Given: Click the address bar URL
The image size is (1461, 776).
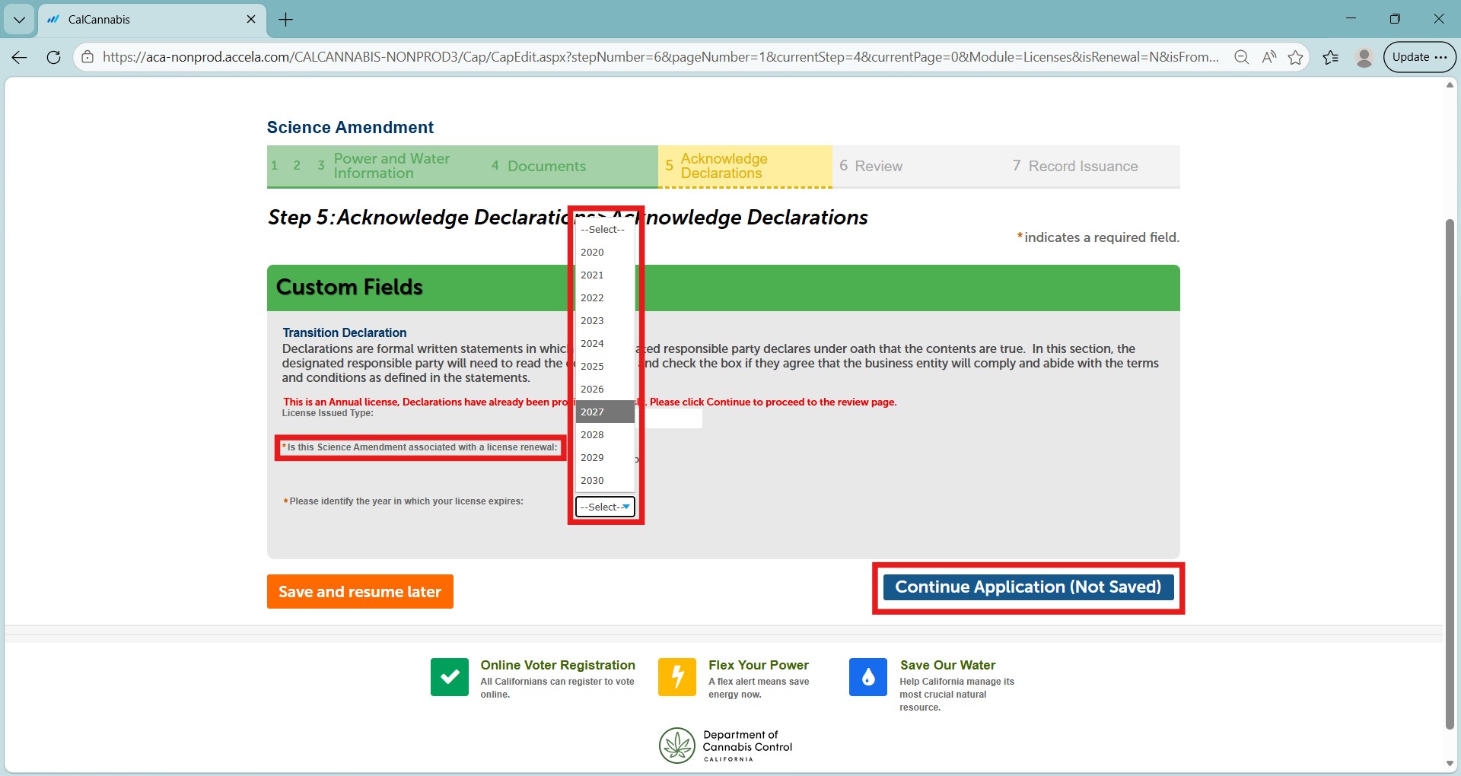Looking at the screenshot, I should [660, 57].
